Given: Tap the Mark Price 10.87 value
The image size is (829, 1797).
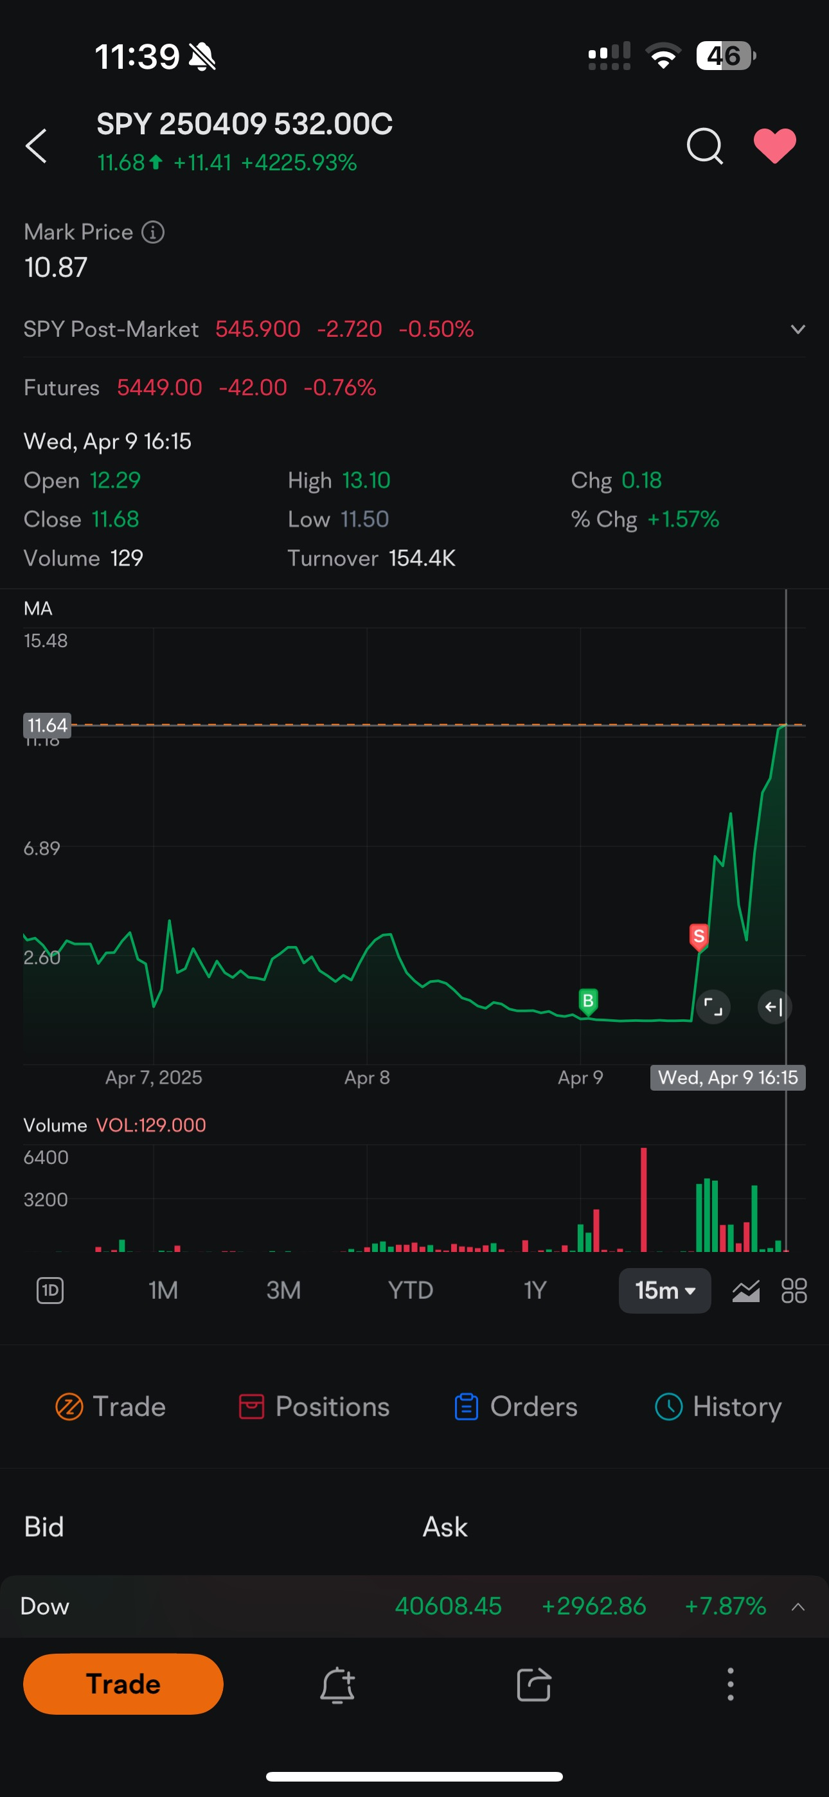Looking at the screenshot, I should [56, 268].
